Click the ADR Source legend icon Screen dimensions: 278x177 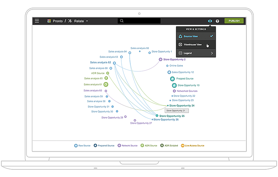[x=142, y=145]
